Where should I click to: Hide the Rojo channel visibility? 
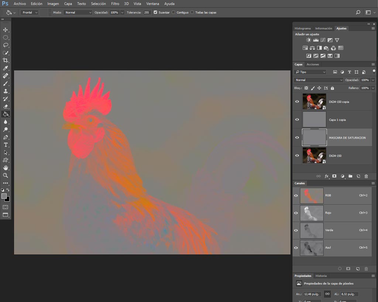point(296,213)
